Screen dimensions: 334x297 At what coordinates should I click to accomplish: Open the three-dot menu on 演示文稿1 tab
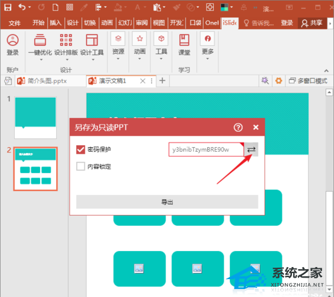tap(152, 81)
